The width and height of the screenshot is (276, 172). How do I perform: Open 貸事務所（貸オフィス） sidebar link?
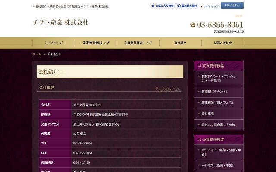tap(219, 103)
